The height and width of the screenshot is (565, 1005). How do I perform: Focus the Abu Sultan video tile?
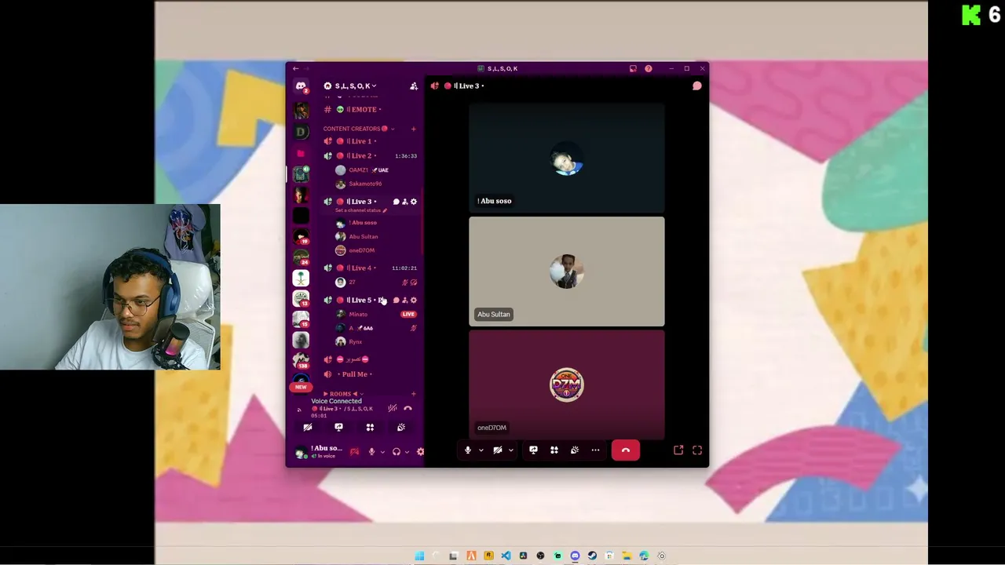pyautogui.click(x=567, y=272)
